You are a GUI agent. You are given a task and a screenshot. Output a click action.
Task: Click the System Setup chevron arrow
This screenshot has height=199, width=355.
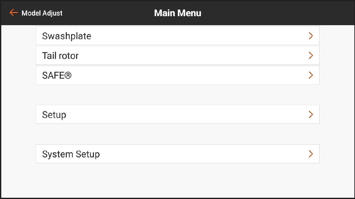pyautogui.click(x=310, y=154)
